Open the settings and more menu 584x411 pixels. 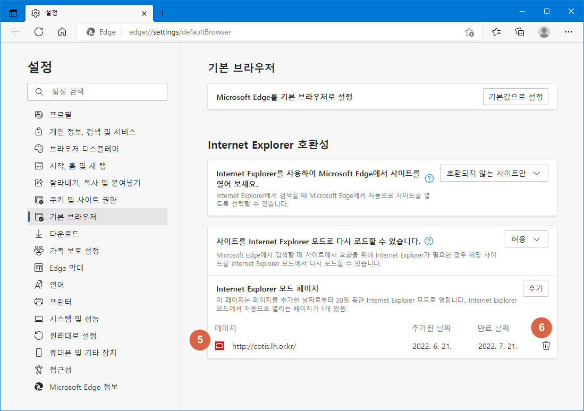point(569,32)
